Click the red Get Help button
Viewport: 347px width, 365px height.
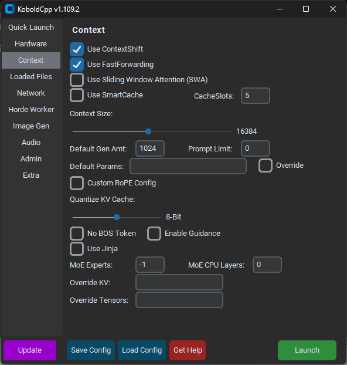[x=188, y=350]
